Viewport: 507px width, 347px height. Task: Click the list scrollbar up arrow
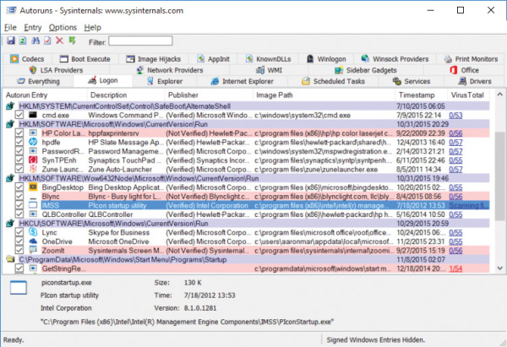click(499, 95)
